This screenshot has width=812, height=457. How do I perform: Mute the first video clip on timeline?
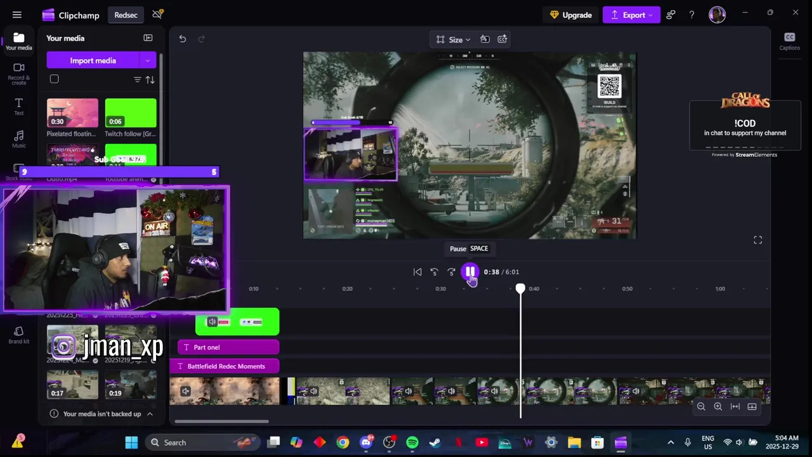pyautogui.click(x=186, y=391)
